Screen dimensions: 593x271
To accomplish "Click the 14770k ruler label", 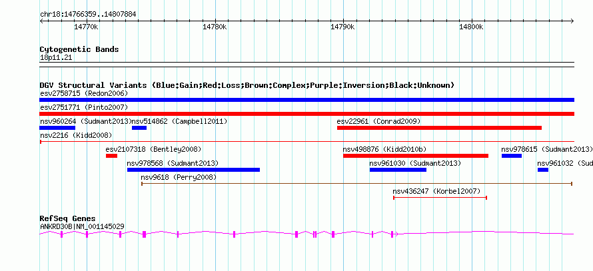I will 87,27.
